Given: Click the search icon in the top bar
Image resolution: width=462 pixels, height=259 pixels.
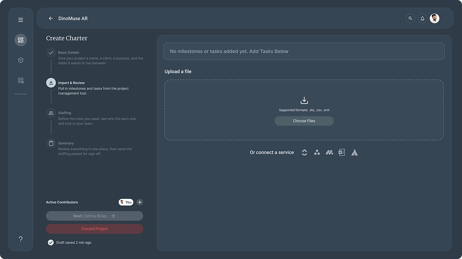Looking at the screenshot, I should [x=410, y=18].
